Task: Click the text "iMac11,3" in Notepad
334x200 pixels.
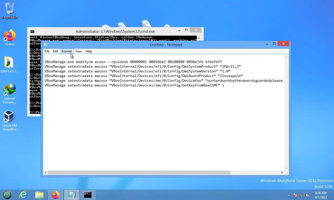Action: 230,66
